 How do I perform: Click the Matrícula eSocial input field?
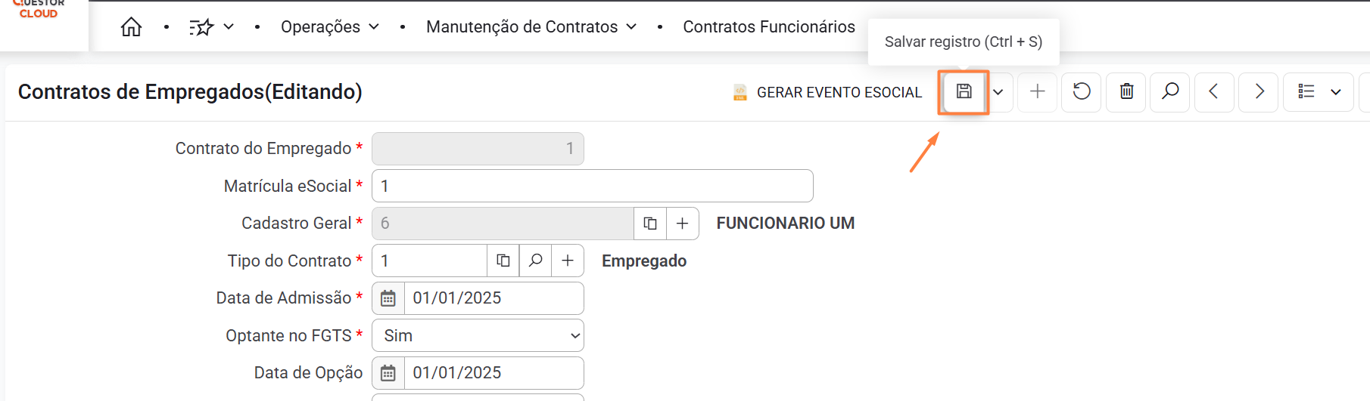pos(592,186)
